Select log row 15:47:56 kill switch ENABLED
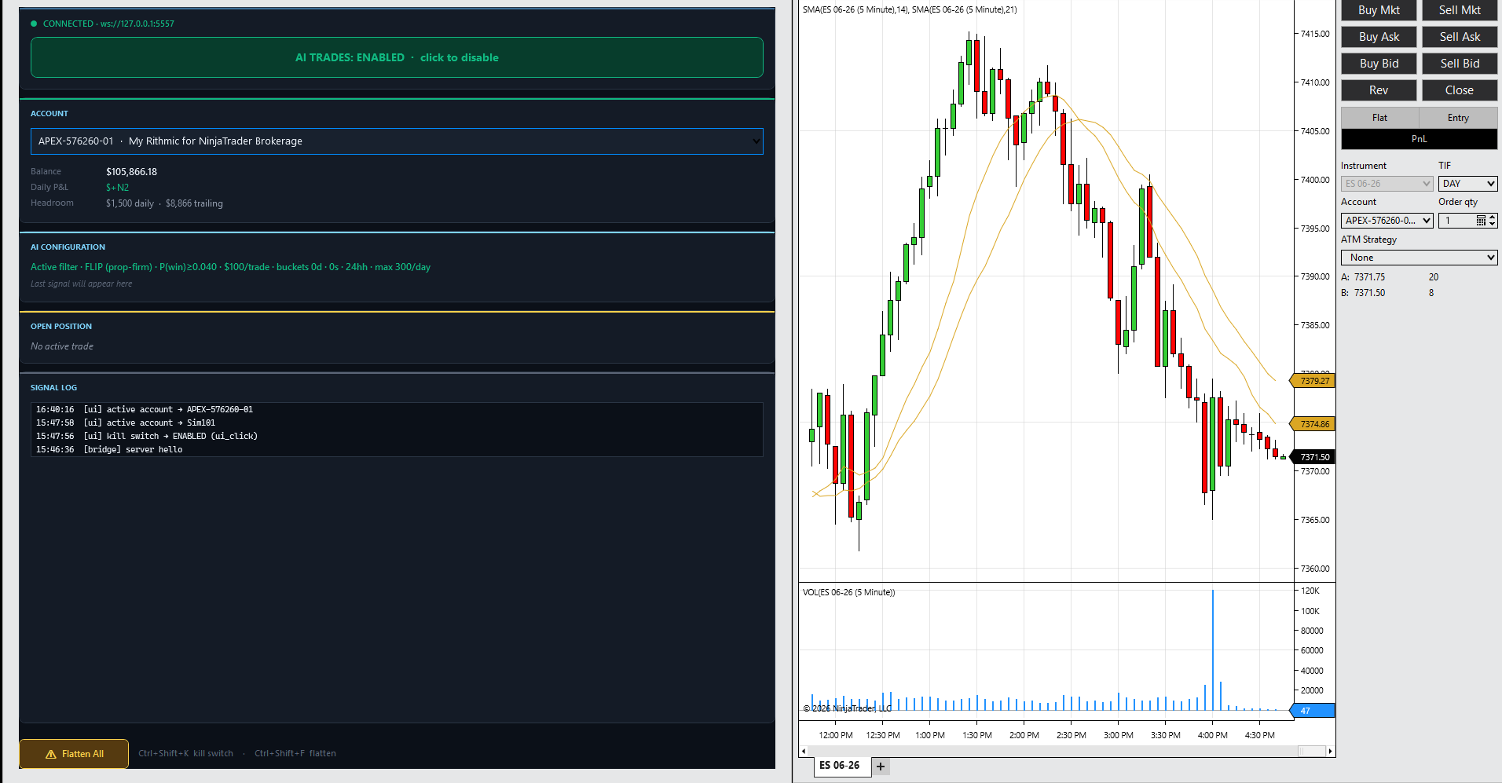Screen dimensions: 1502x783 [397, 437]
